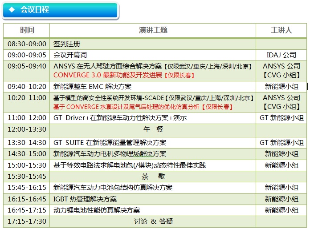Select the 演讲主题 column header
310x229 pixels.
click(153, 30)
